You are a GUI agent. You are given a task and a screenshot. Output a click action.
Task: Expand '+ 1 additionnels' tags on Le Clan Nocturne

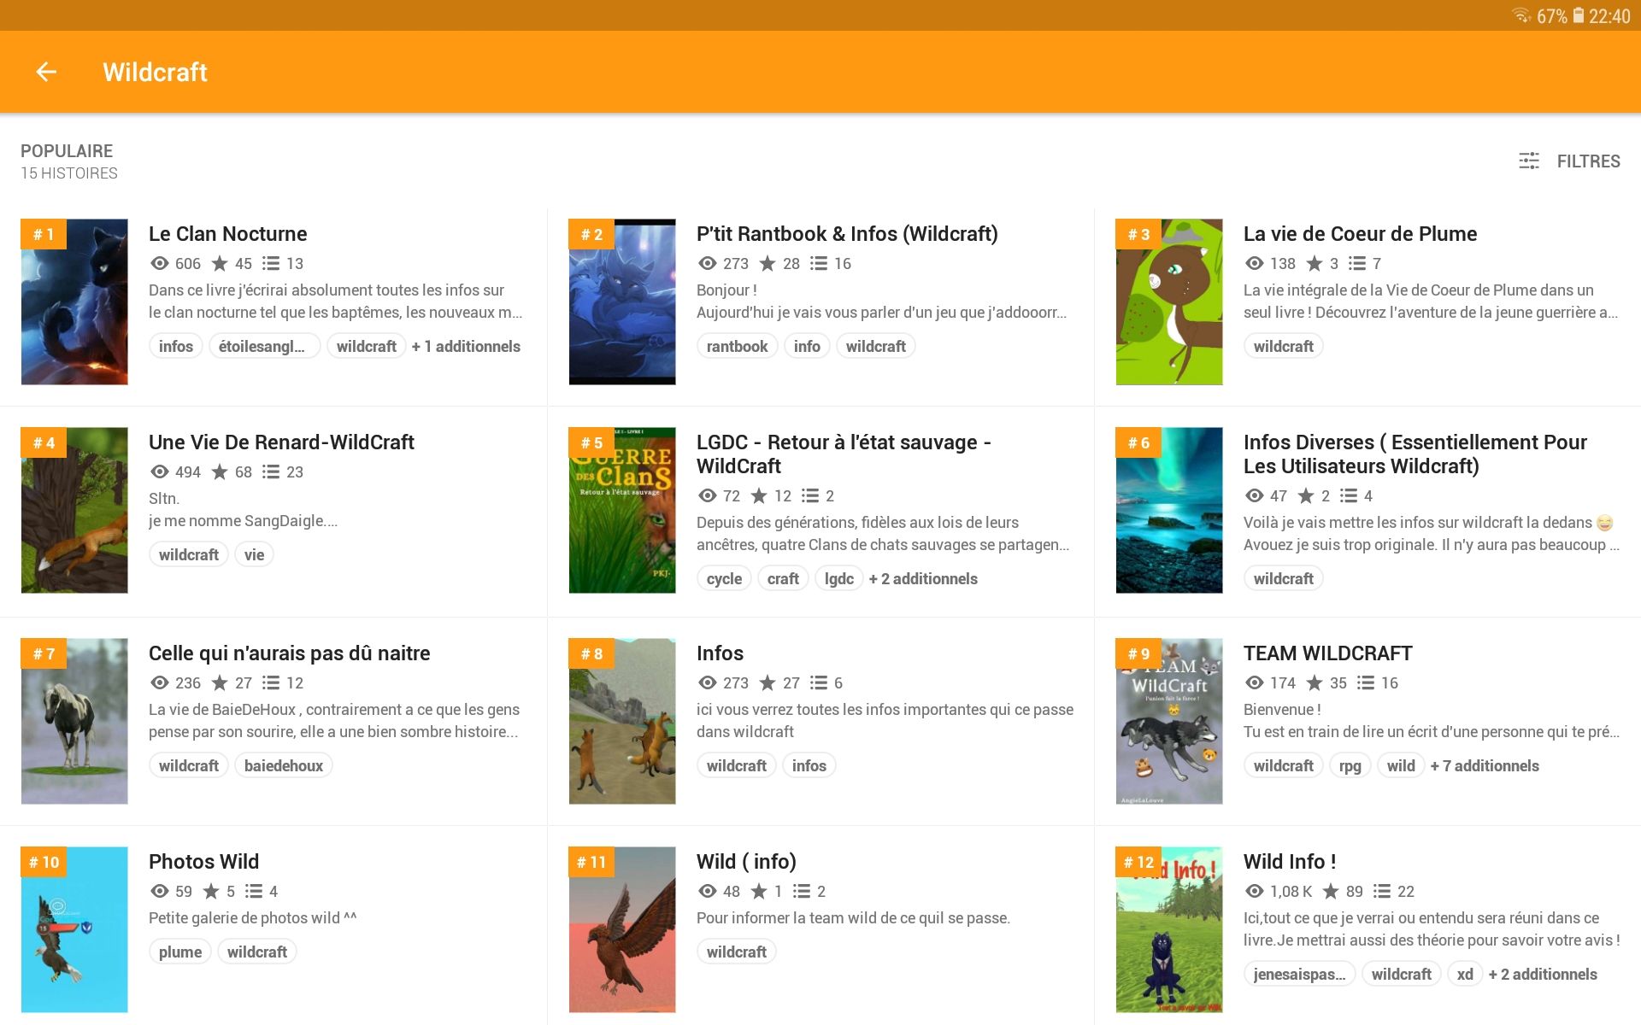(466, 346)
